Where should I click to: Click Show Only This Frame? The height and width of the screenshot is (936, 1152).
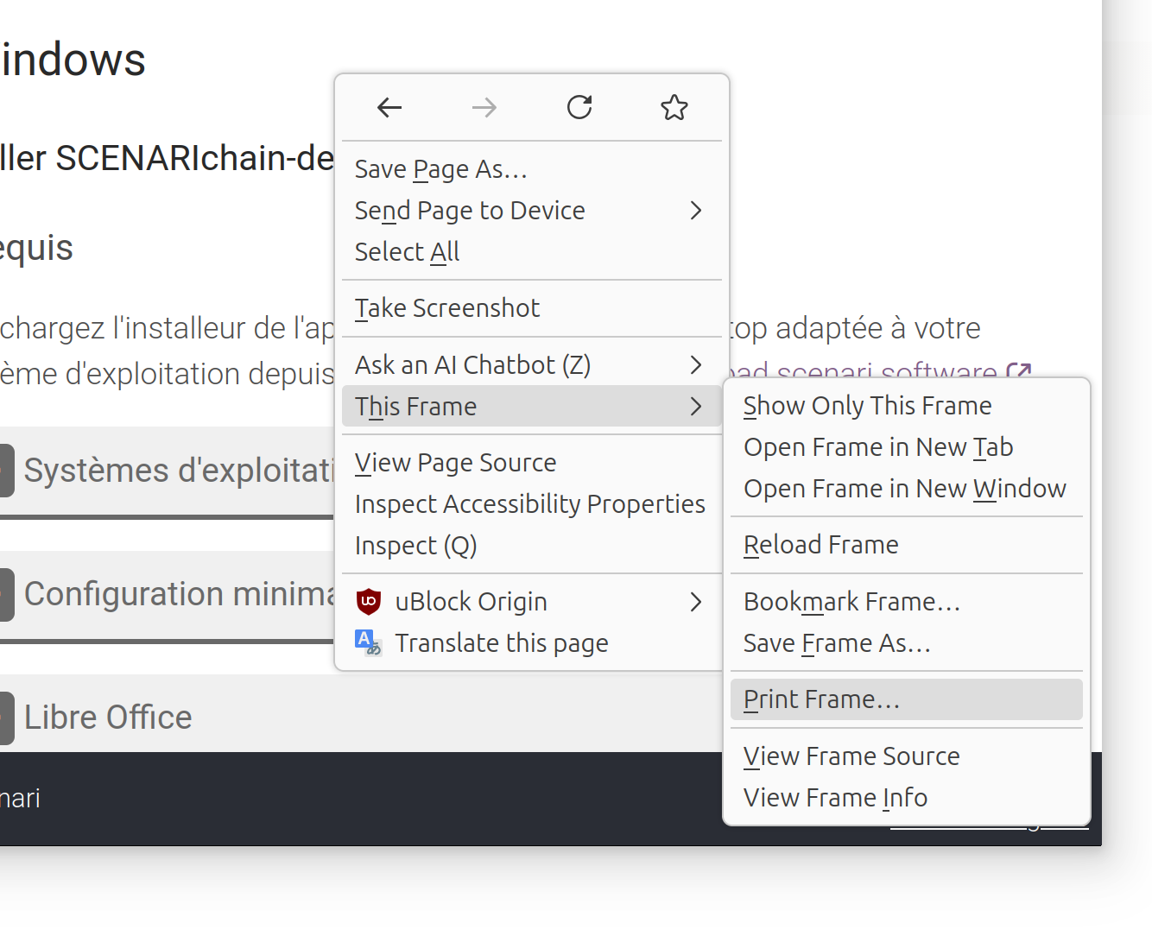click(867, 406)
